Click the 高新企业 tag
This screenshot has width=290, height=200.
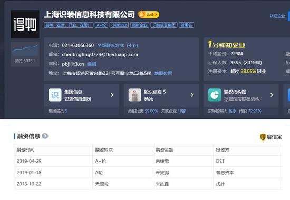pyautogui.click(x=140, y=25)
